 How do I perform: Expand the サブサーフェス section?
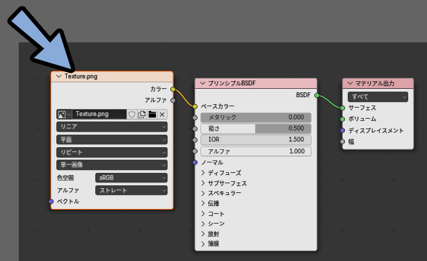coord(224,183)
